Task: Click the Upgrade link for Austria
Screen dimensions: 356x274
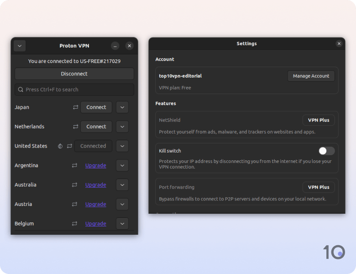Action: pyautogui.click(x=95, y=204)
